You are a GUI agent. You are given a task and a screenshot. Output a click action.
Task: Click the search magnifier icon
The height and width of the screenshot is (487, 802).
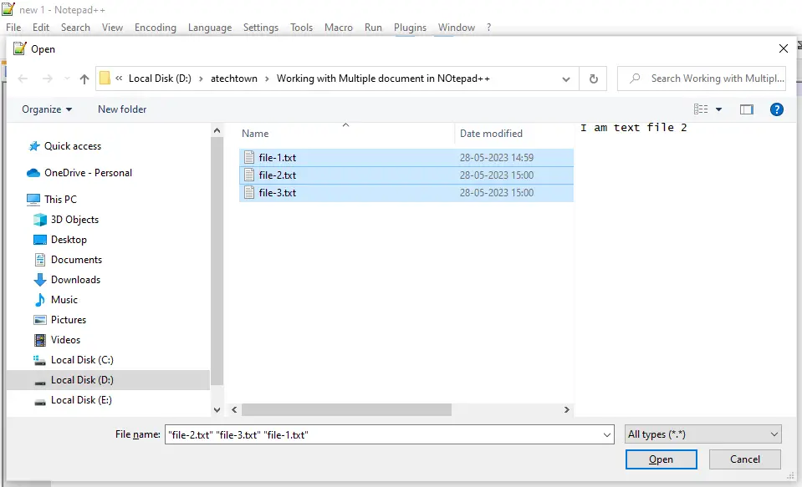point(635,79)
